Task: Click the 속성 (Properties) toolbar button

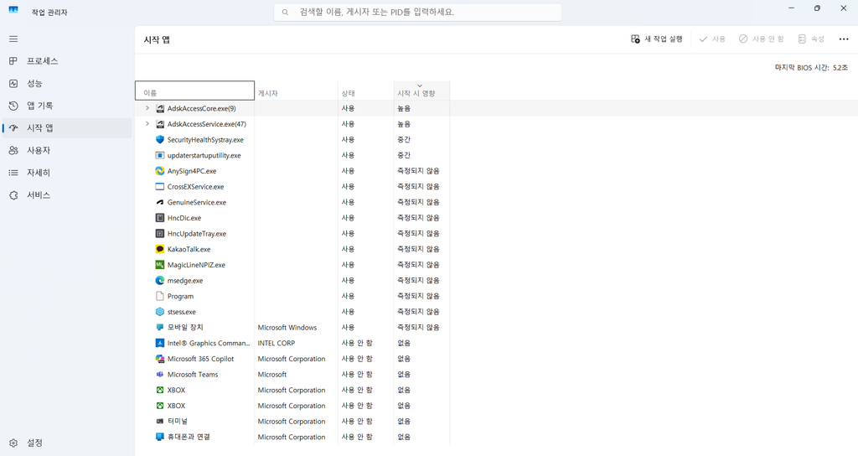Action: [811, 39]
